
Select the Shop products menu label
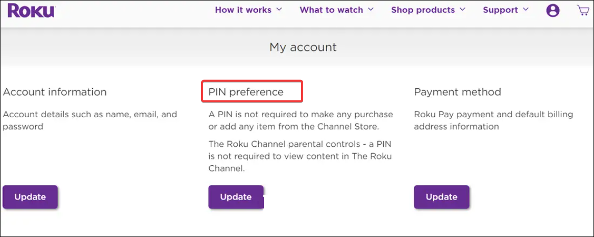[x=423, y=10]
